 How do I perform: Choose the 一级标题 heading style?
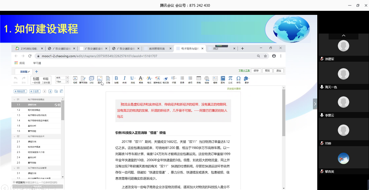(x=36, y=80)
